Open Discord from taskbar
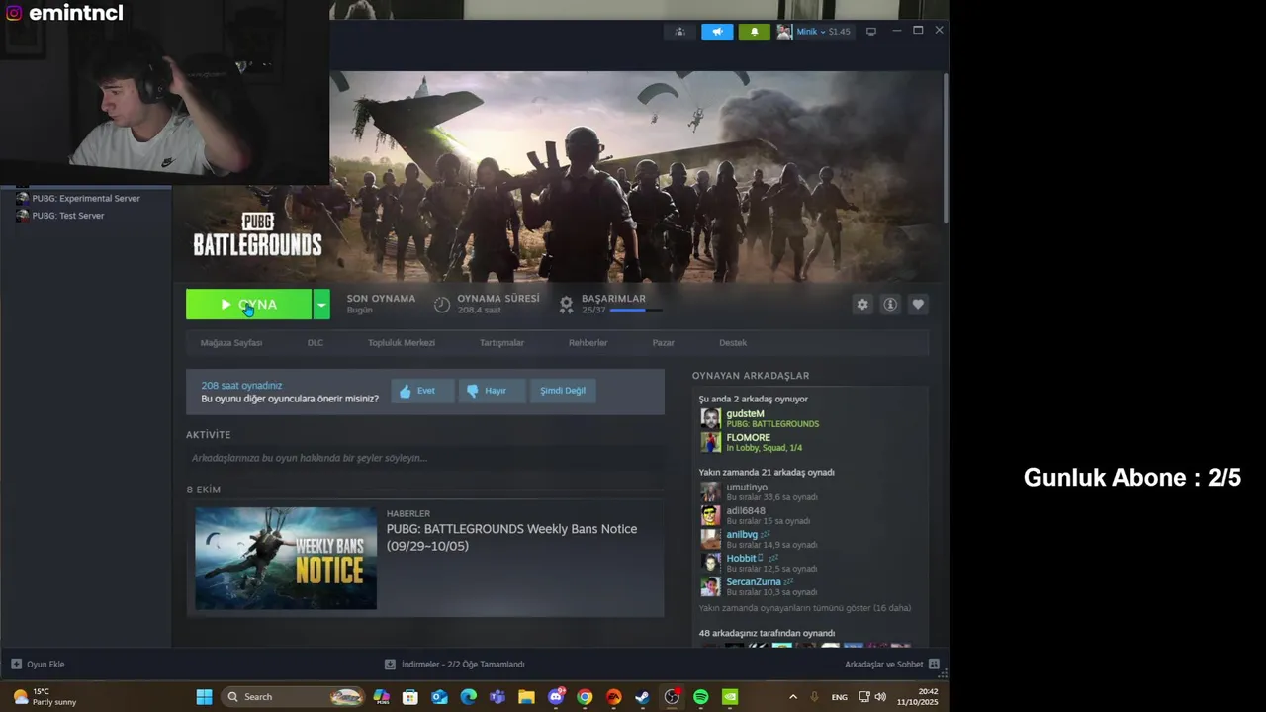 pyautogui.click(x=556, y=697)
